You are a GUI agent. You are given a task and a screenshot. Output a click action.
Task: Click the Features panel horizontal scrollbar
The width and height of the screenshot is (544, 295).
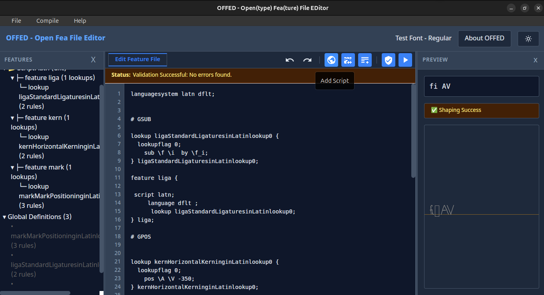tap(35, 293)
